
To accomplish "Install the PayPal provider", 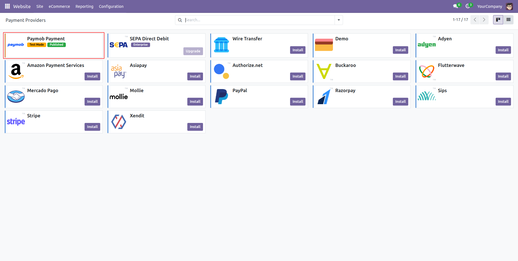I will 298,102.
